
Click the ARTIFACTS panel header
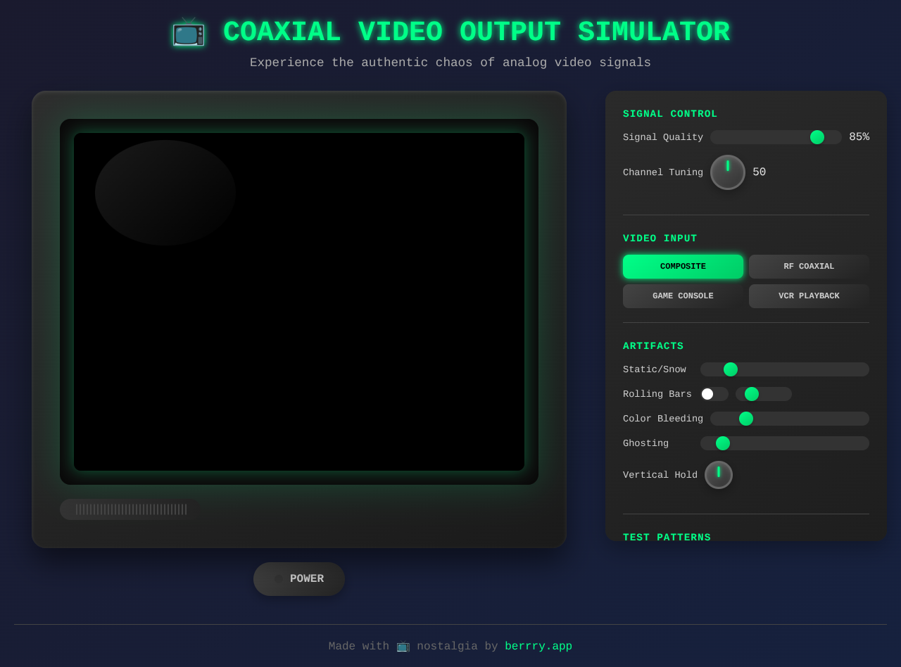pyautogui.click(x=653, y=345)
